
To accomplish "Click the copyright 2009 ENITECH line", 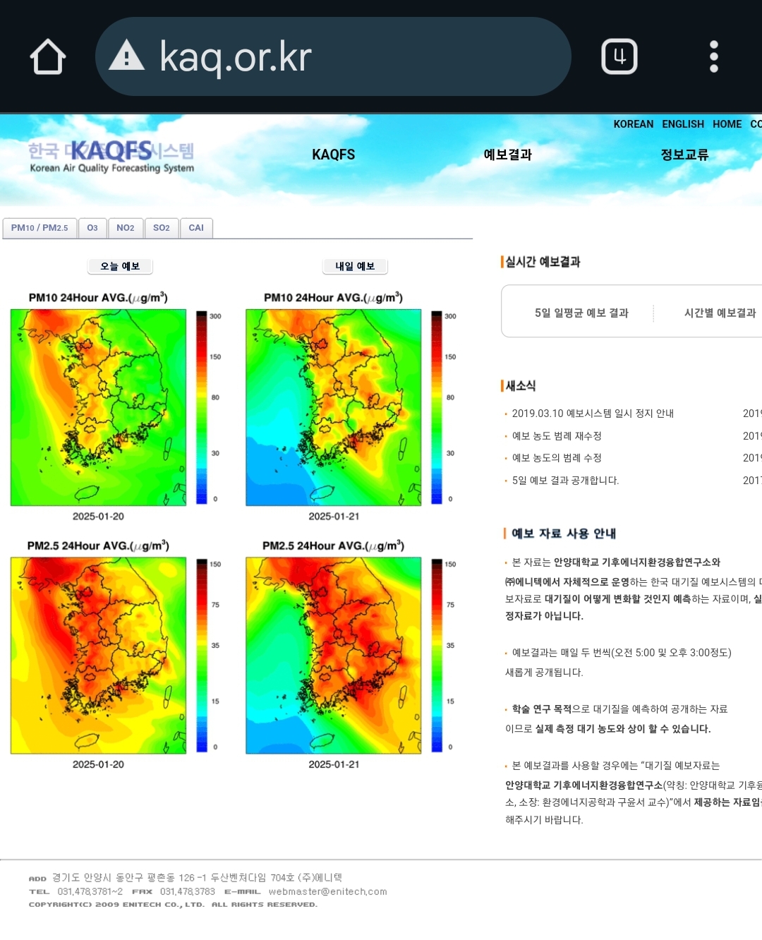I will tap(173, 905).
